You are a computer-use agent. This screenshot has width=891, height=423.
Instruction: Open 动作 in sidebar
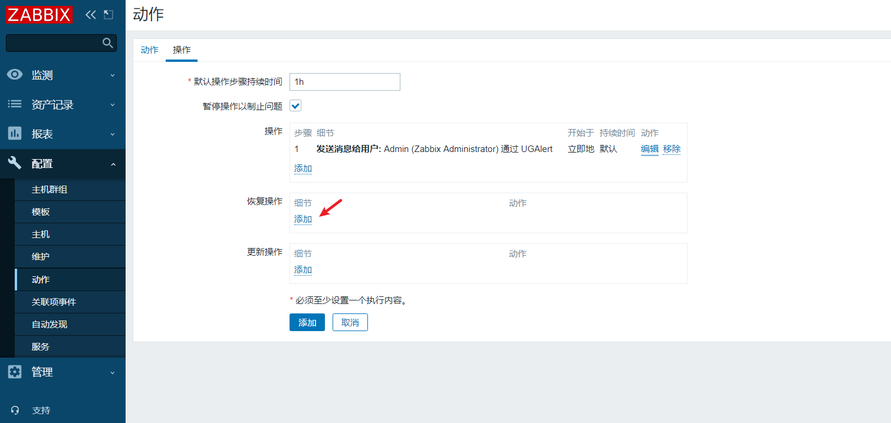[70, 279]
